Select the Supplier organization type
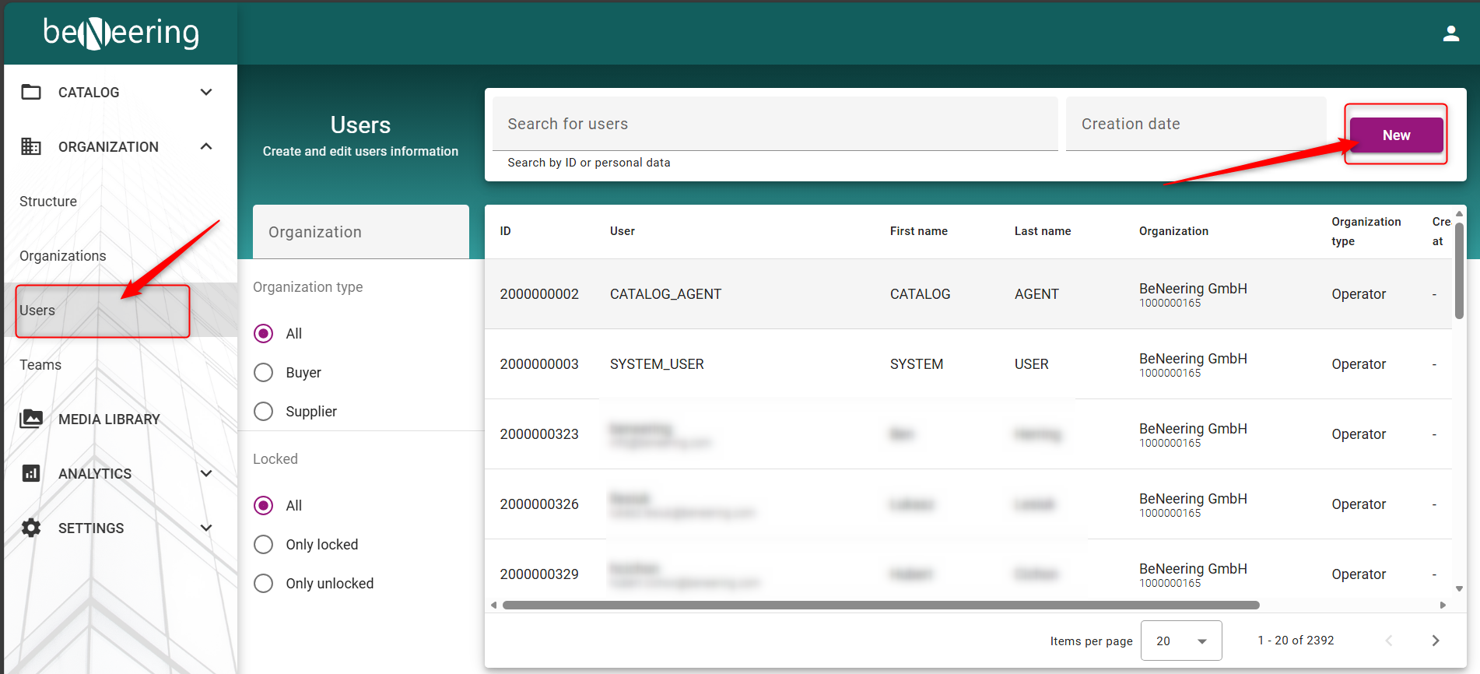The image size is (1480, 674). (x=264, y=412)
